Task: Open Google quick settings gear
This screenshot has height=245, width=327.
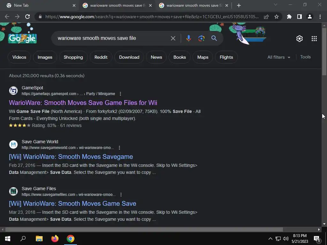Action: (300, 39)
